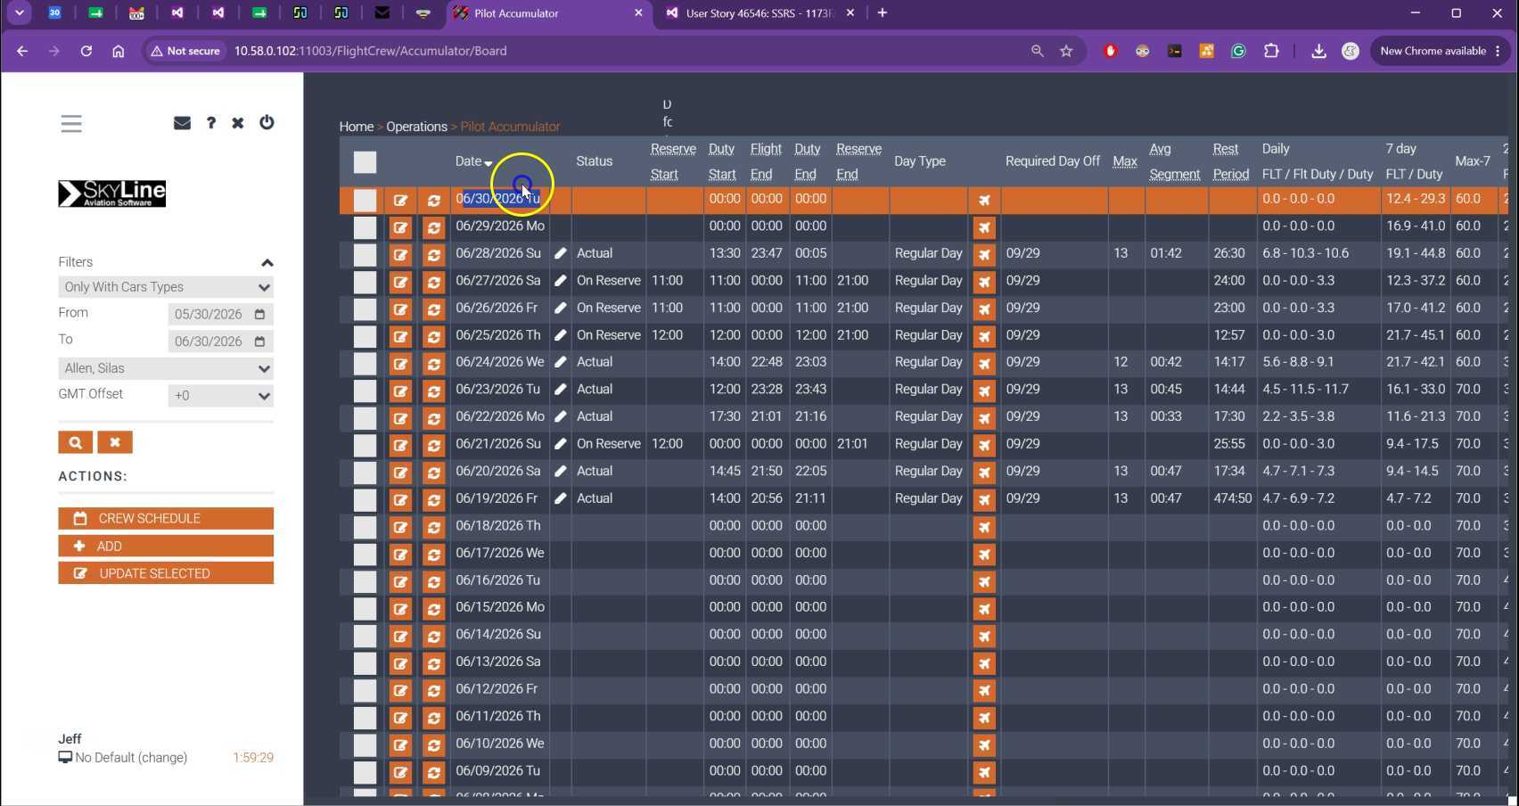Click the X close icon beside help
The height and width of the screenshot is (806, 1519).
[x=238, y=123]
